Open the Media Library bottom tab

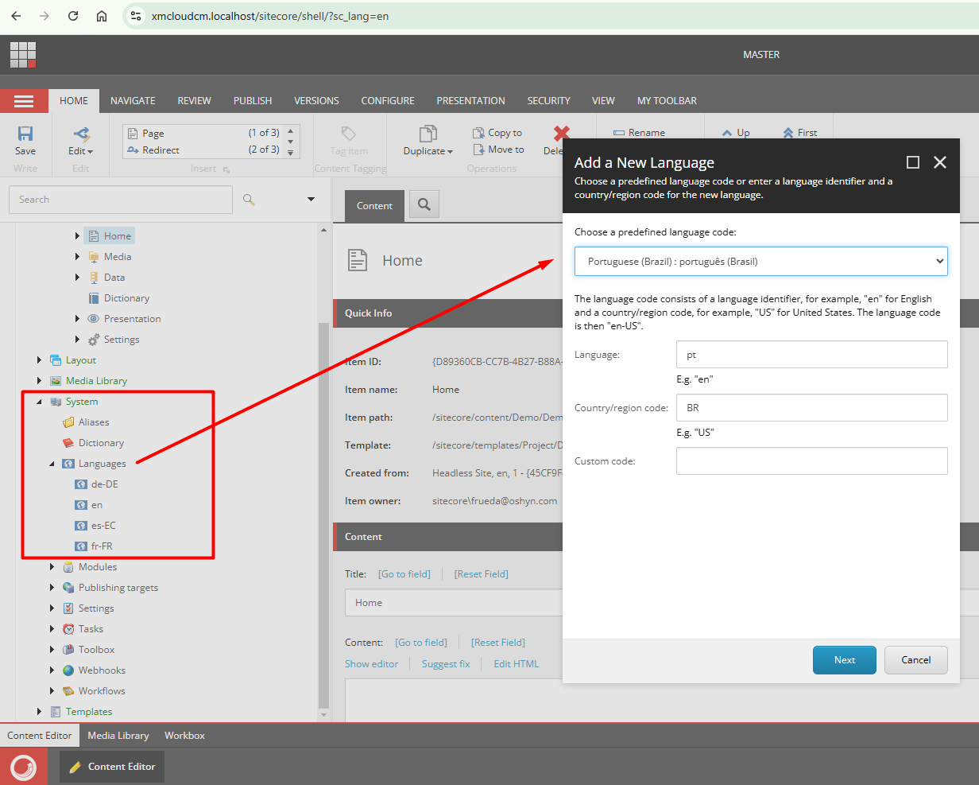(x=118, y=736)
